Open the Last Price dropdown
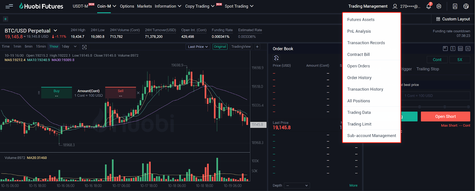The width and height of the screenshot is (475, 191). click(198, 47)
